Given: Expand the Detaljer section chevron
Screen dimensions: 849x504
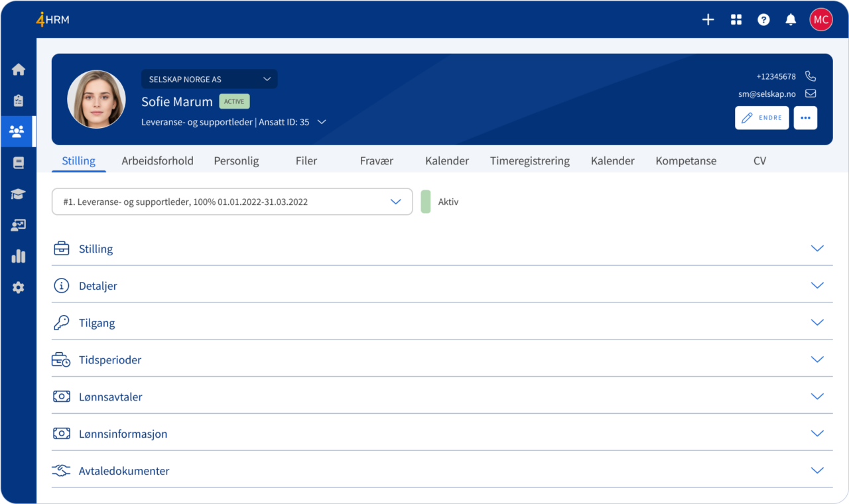Looking at the screenshot, I should point(817,286).
